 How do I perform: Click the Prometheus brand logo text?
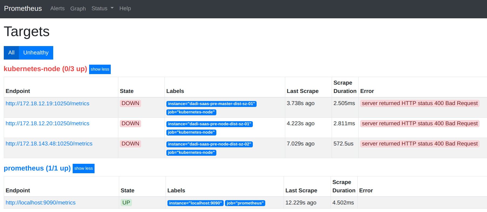click(23, 9)
